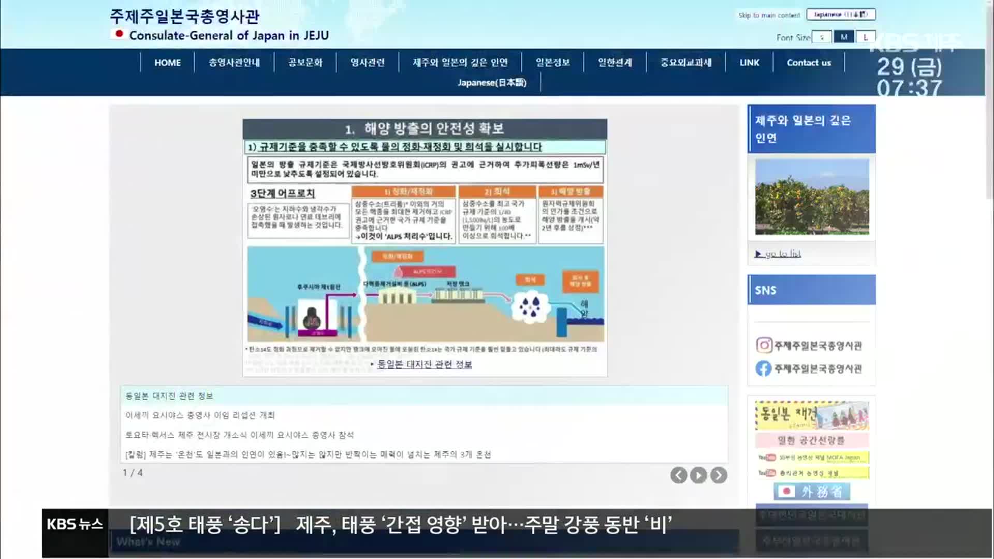This screenshot has width=994, height=559.
Task: Open the 일한 공간선량률 banner
Action: (812, 440)
